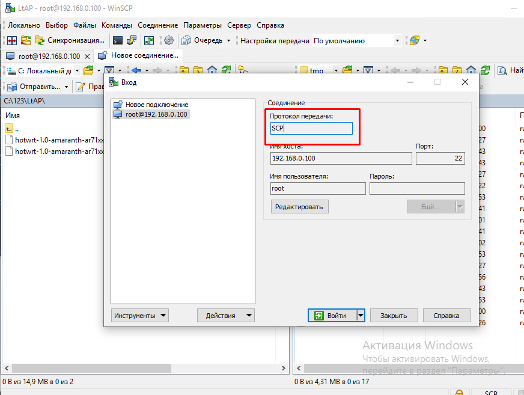Click the globe refresh icon in main toolbar
The width and height of the screenshot is (524, 395).
point(415,40)
